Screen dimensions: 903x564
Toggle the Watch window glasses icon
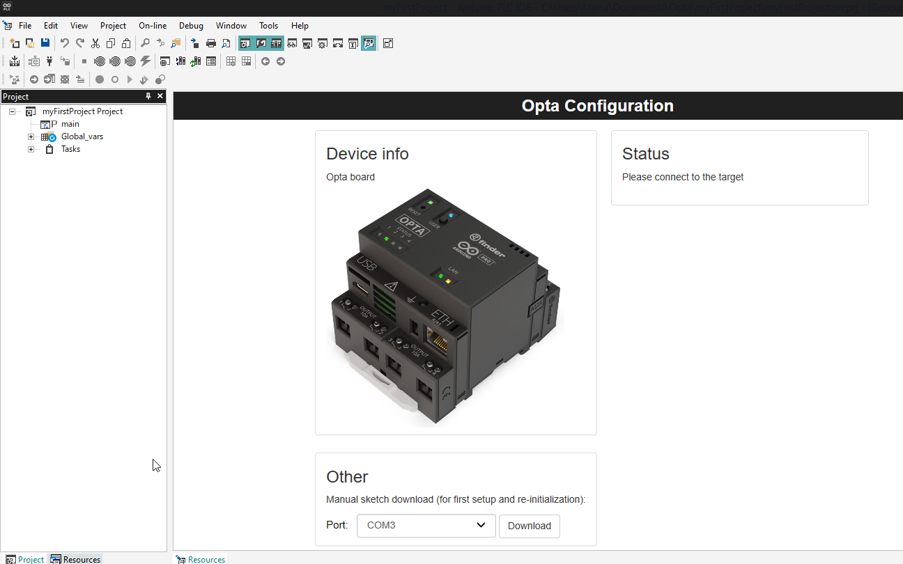(292, 43)
